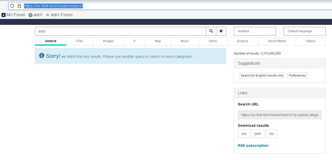This screenshot has width=332, height=160.
Task: Open the Anytime time range dropdown
Action: pyautogui.click(x=254, y=31)
